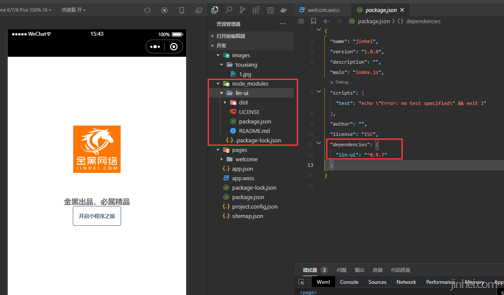
Task: Open the Docker whale icon
Action: pos(283,10)
